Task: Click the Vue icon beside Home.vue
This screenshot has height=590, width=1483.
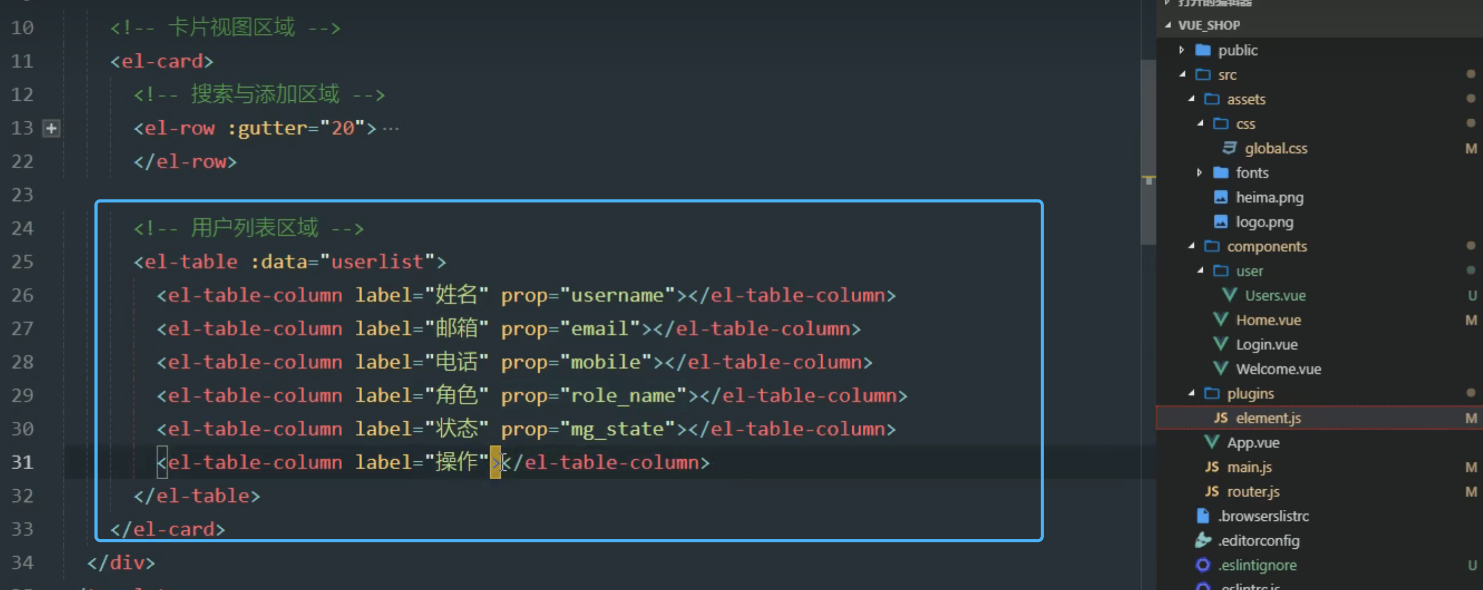Action: pyautogui.click(x=1221, y=319)
